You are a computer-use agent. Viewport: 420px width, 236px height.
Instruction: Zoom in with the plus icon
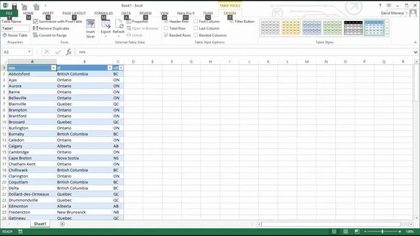[400, 231]
